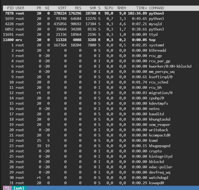The image size is (199, 190).
Task: Click the rcu_par_gp process name
Action: pyautogui.click(x=160, y=61)
